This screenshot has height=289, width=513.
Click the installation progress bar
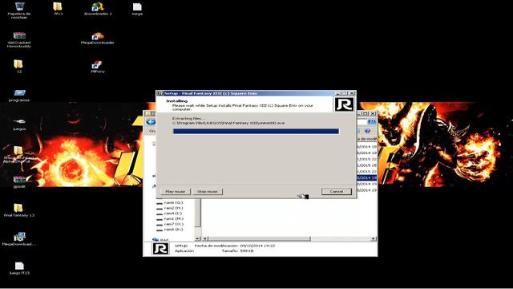click(x=256, y=132)
